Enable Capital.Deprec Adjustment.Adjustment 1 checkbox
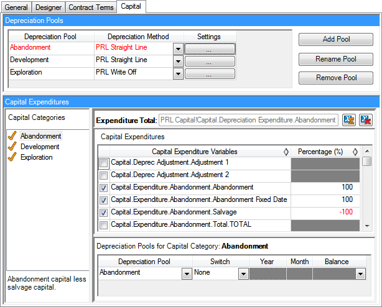The image size is (382, 307). coord(103,163)
